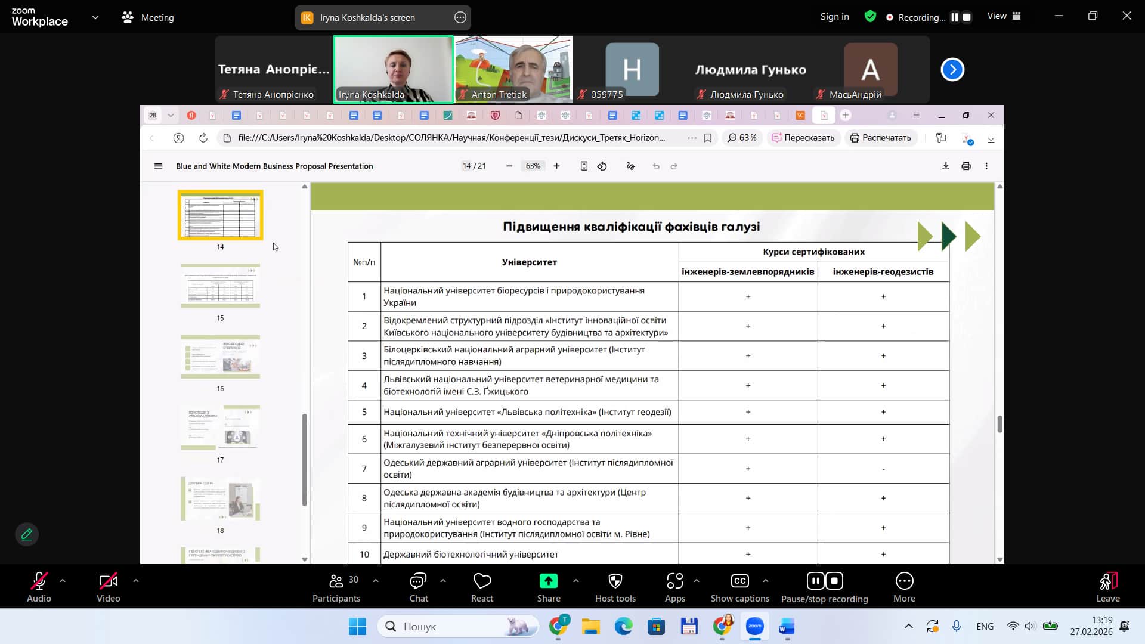This screenshot has height=644, width=1145.
Task: Open the Participants list
Action: (336, 587)
